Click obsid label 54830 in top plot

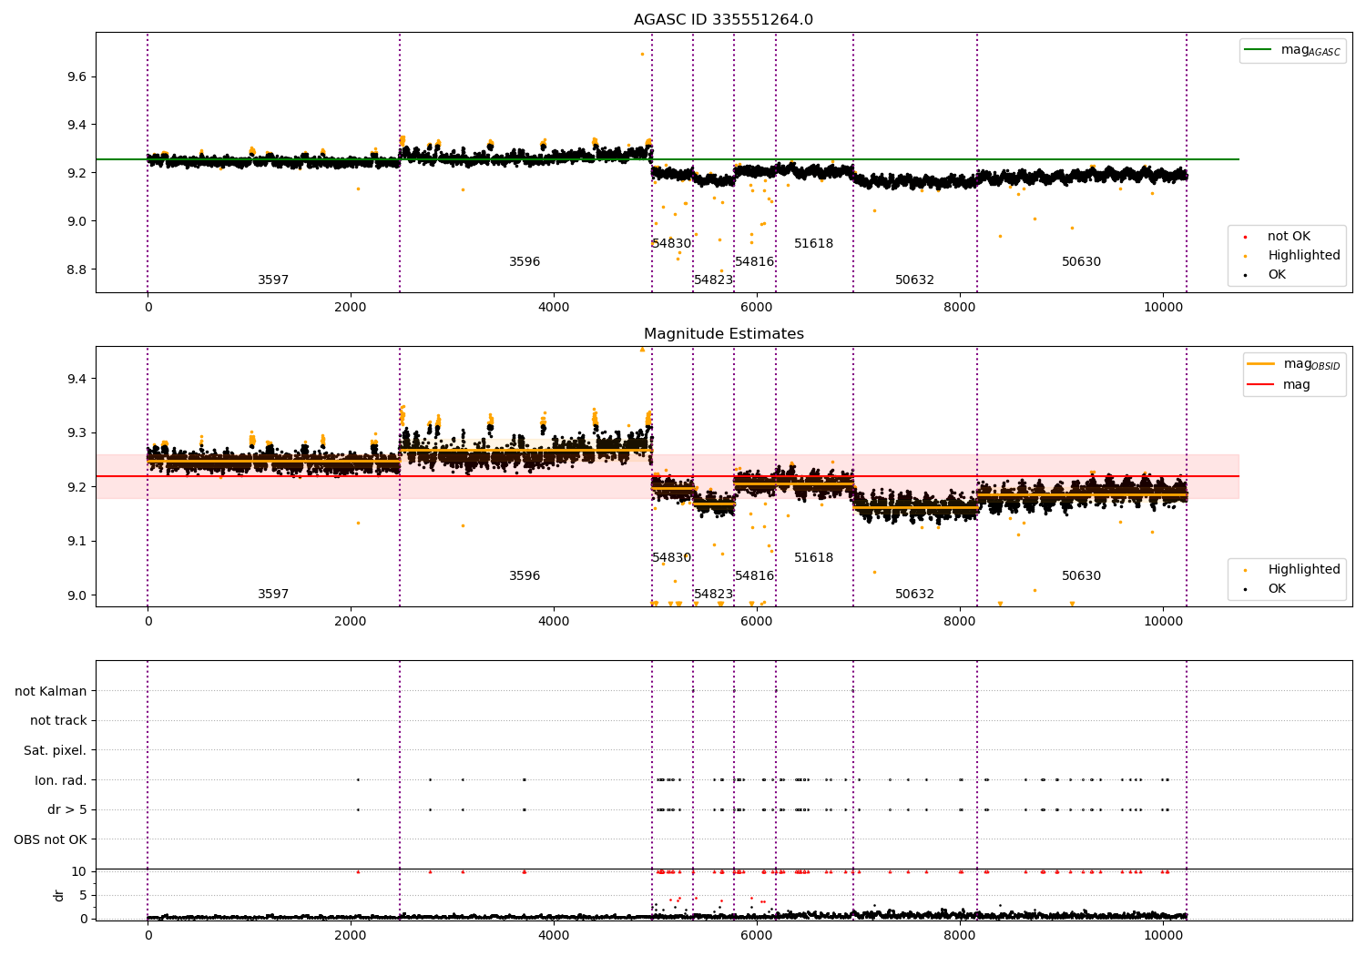(672, 244)
